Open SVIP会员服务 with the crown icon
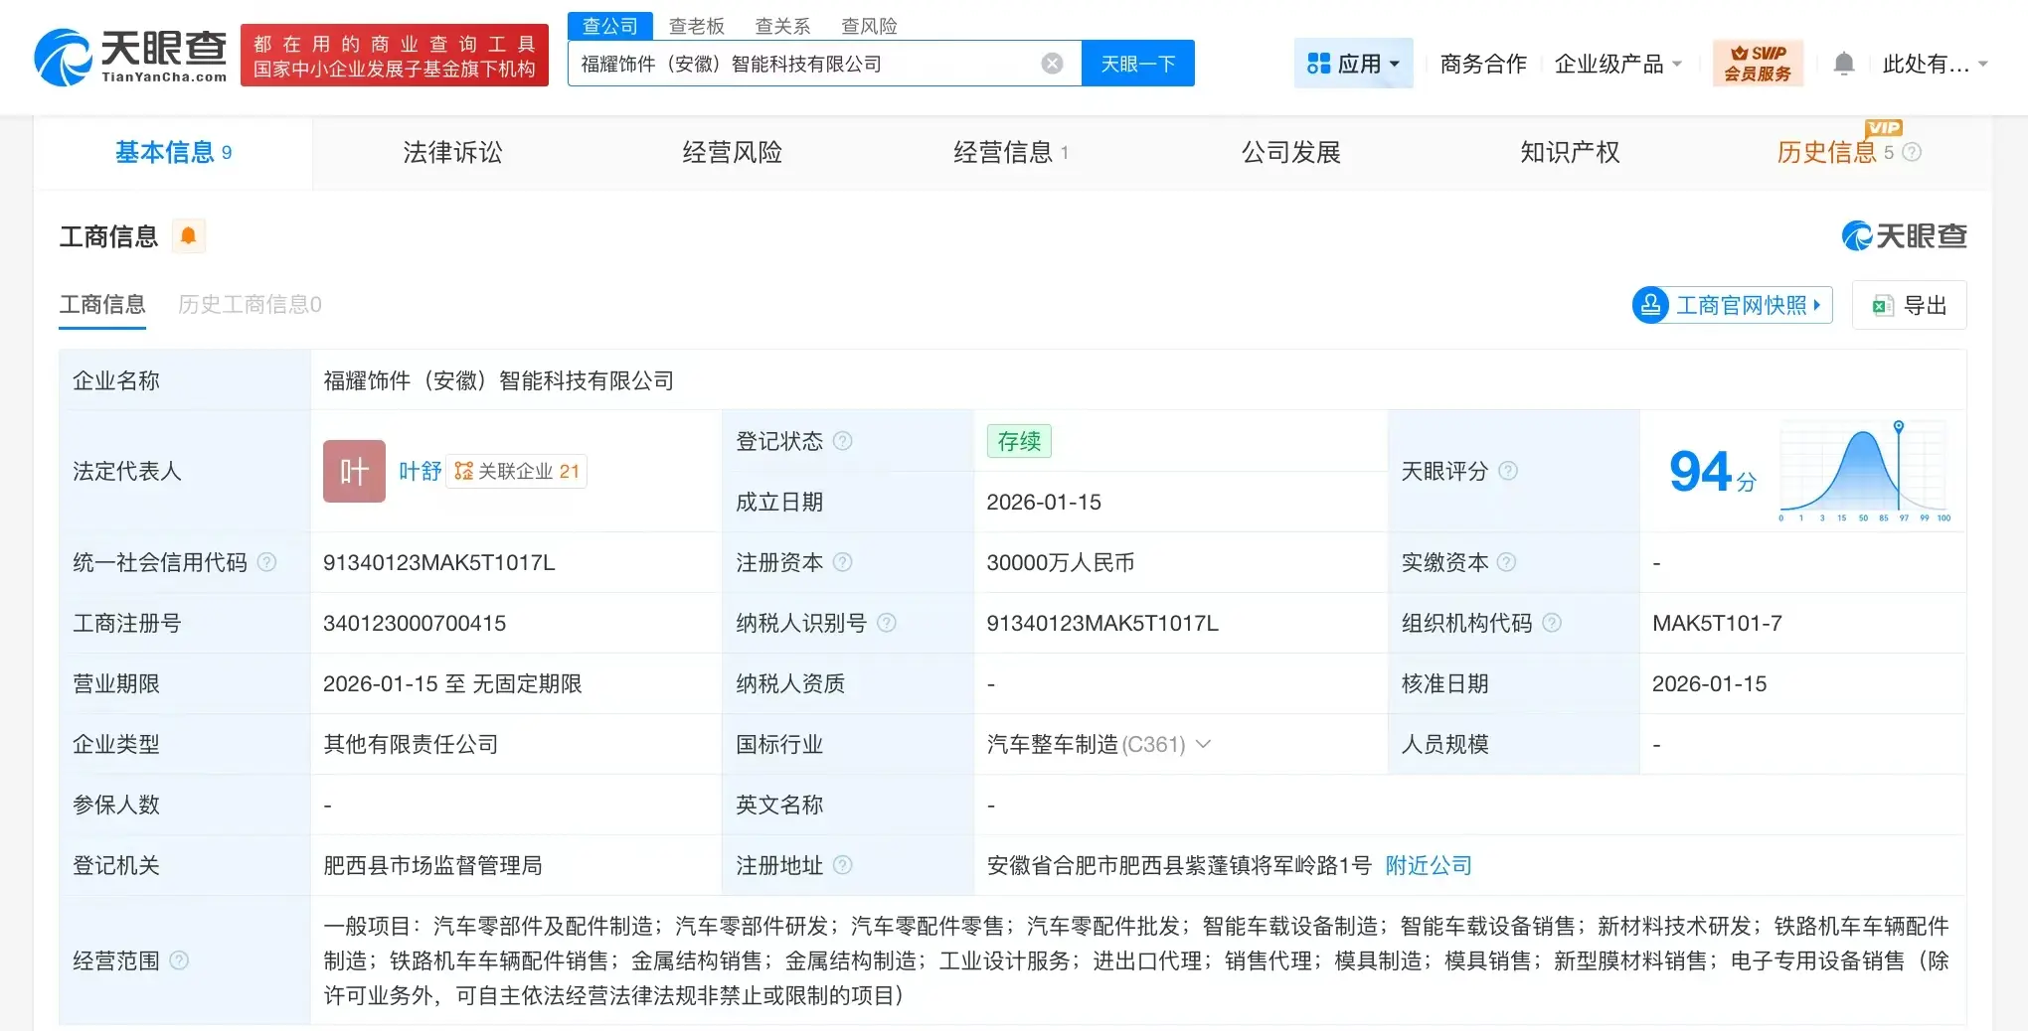Image resolution: width=2028 pixels, height=1031 pixels. click(x=1757, y=63)
